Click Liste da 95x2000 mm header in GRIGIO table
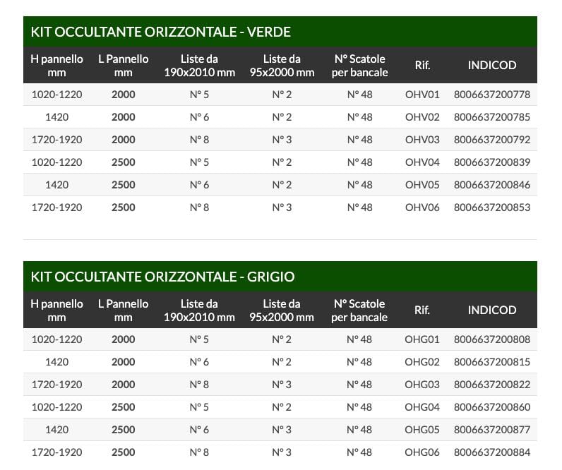562x470 pixels. pos(282,311)
